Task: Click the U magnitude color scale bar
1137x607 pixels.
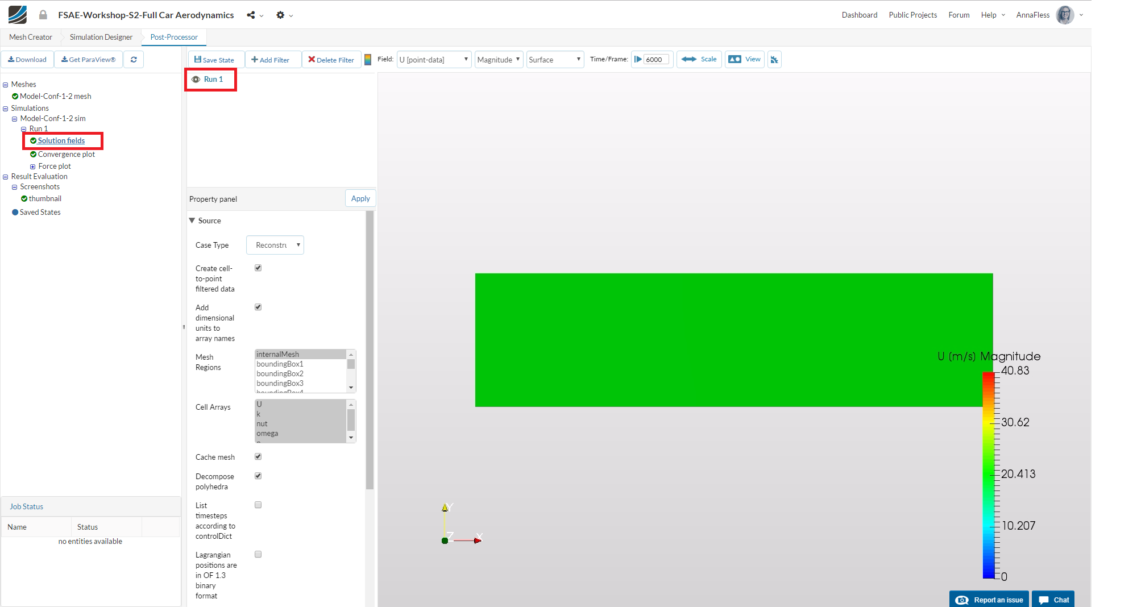Action: 989,475
